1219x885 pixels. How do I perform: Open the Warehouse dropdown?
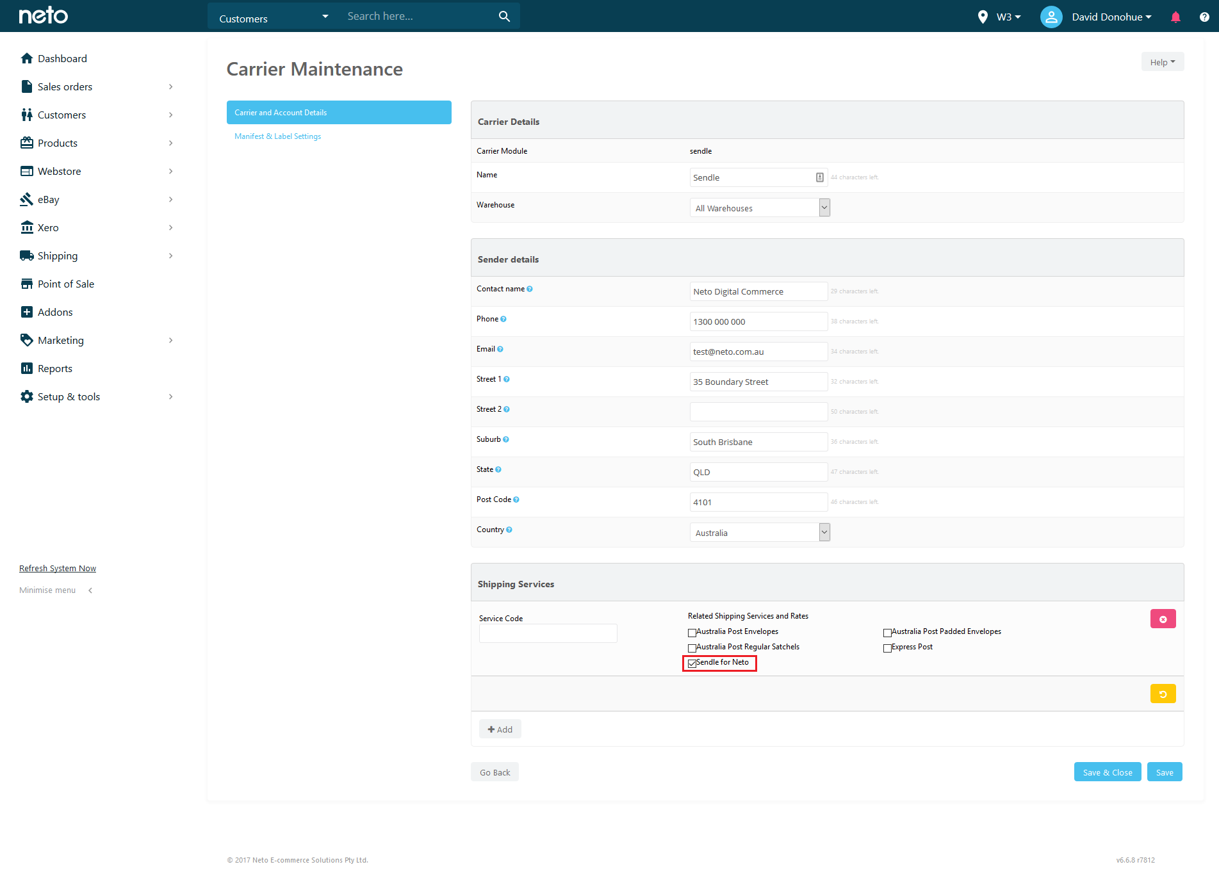point(760,207)
